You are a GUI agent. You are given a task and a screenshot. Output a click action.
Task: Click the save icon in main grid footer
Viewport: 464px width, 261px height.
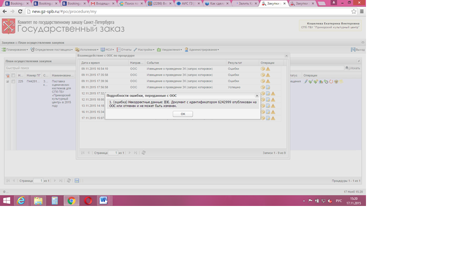point(77,181)
